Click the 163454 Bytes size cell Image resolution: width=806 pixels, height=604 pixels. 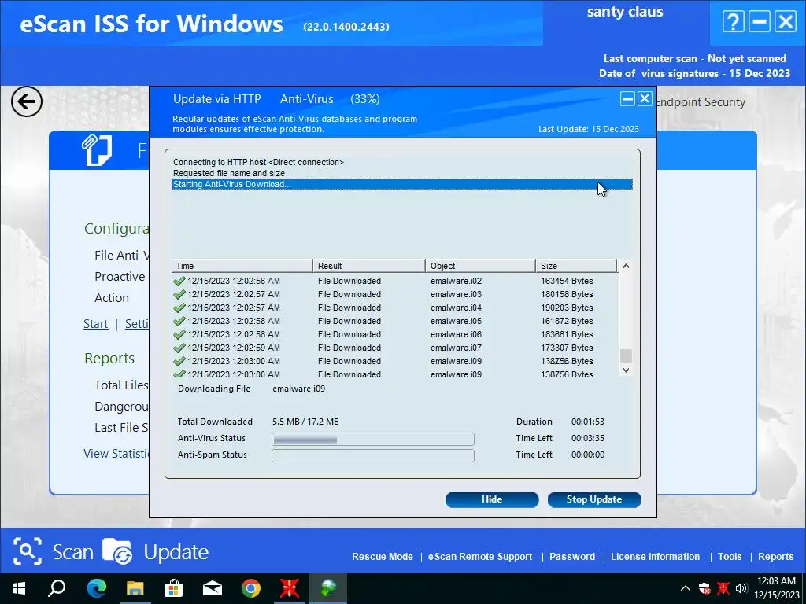click(567, 281)
